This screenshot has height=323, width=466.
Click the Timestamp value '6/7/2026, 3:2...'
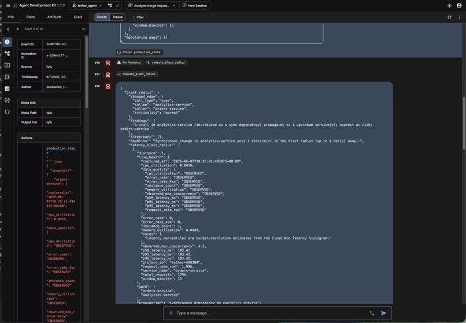pyautogui.click(x=57, y=77)
